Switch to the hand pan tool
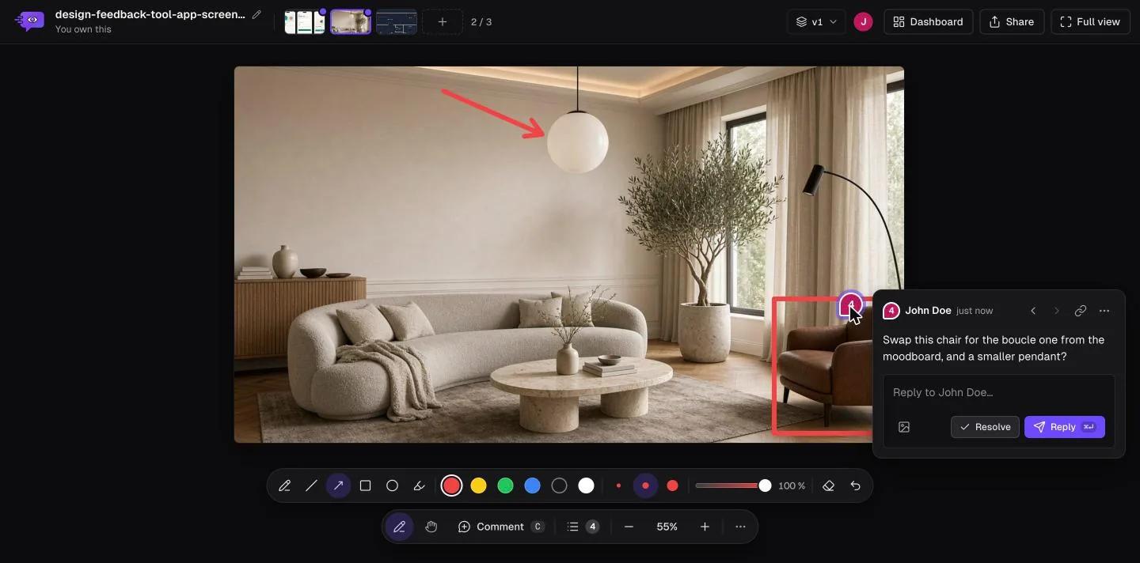This screenshot has width=1140, height=563. (431, 527)
